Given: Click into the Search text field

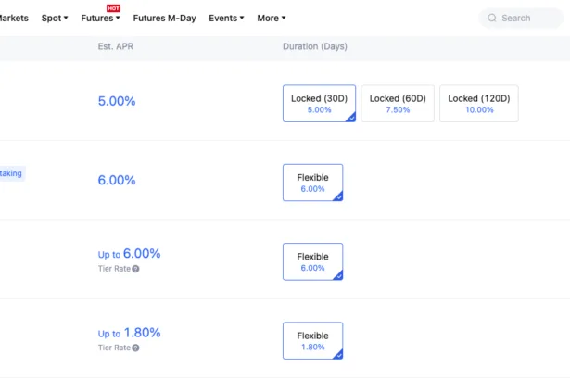Looking at the screenshot, I should click(528, 18).
